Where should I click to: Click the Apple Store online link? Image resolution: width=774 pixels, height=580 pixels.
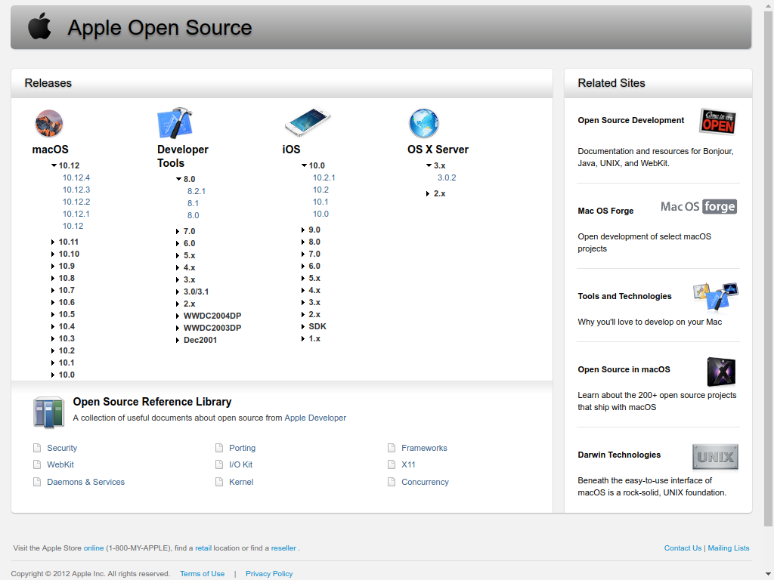93,548
